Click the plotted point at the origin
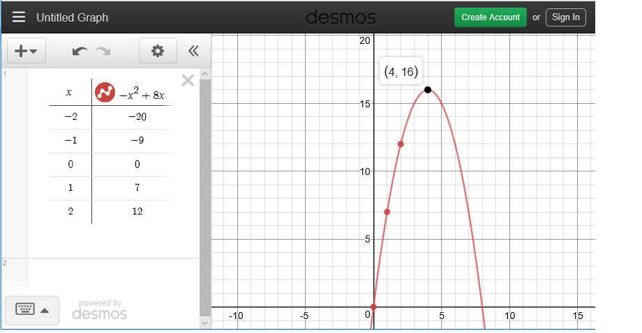 [373, 307]
